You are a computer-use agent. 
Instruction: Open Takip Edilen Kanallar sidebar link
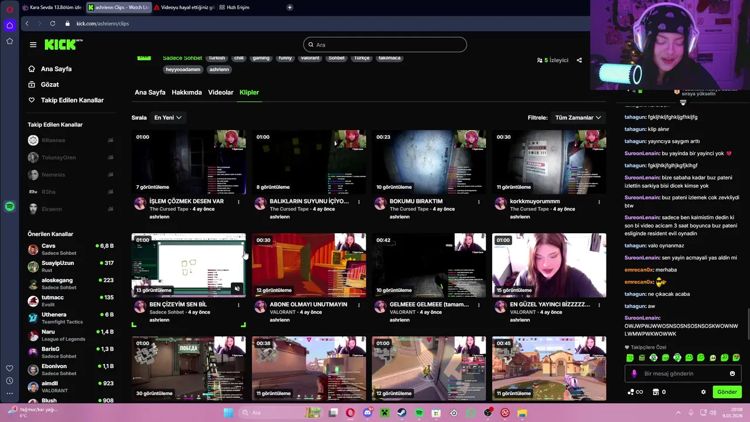point(72,100)
